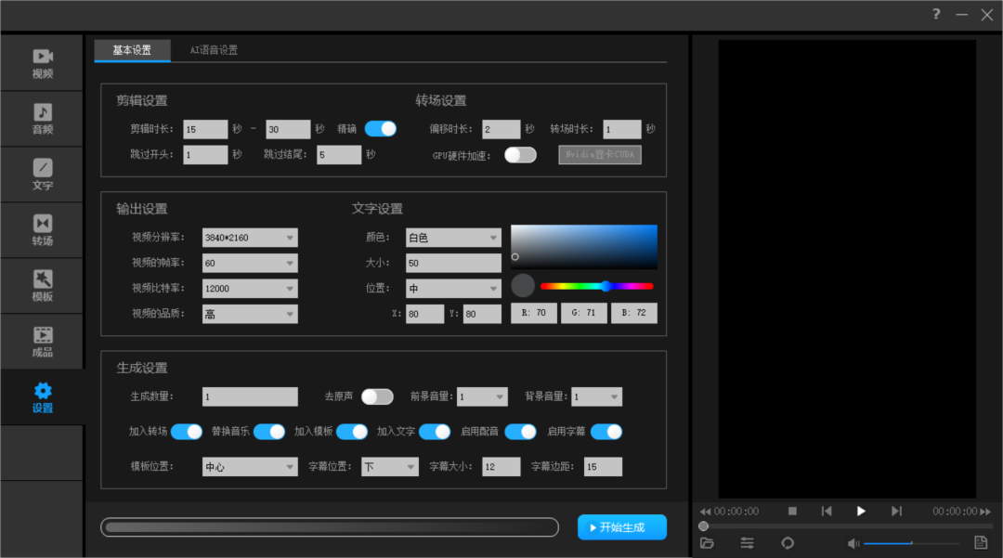Switch to the 基本设置 tab

point(132,50)
